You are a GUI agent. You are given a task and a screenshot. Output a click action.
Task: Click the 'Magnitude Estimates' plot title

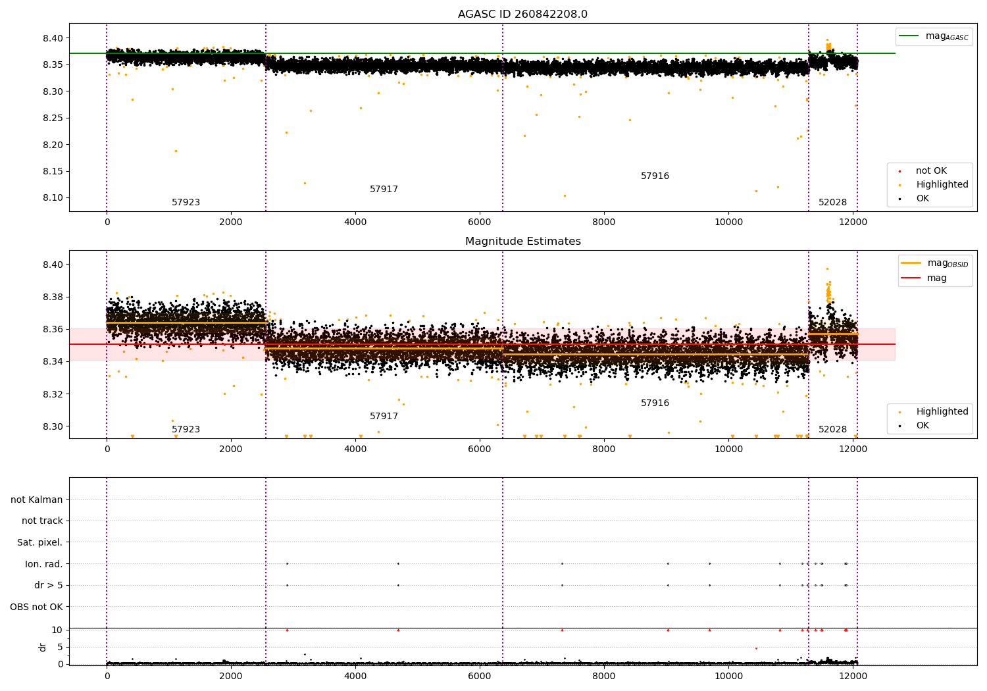522,242
